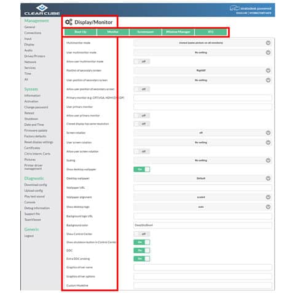Toggle Allow user screen rotation switch
This screenshot has height=293, width=295.
tap(141, 151)
